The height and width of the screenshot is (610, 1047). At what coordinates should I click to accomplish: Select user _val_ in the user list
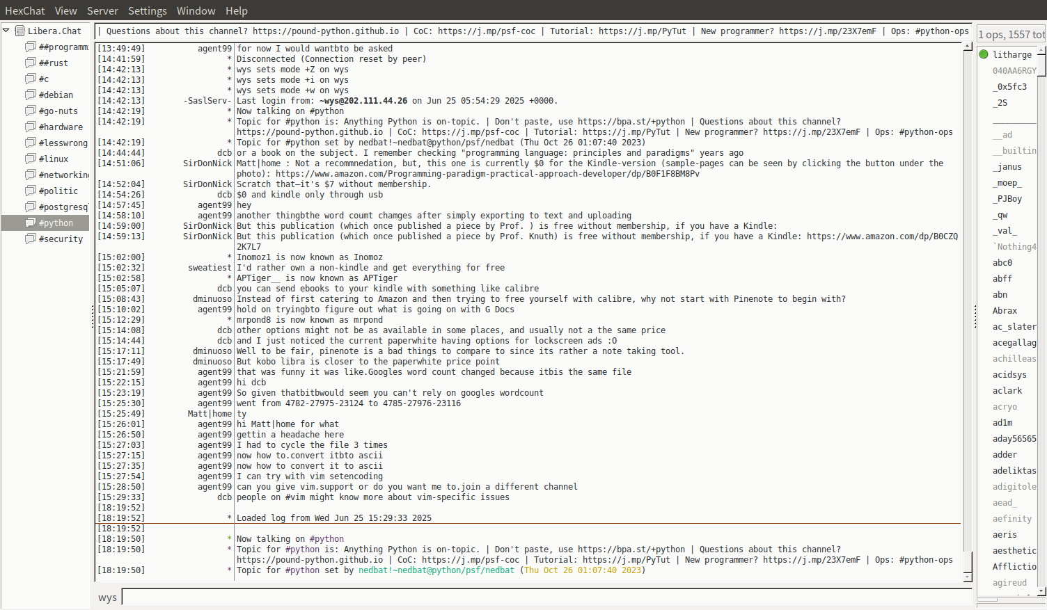tap(1005, 230)
